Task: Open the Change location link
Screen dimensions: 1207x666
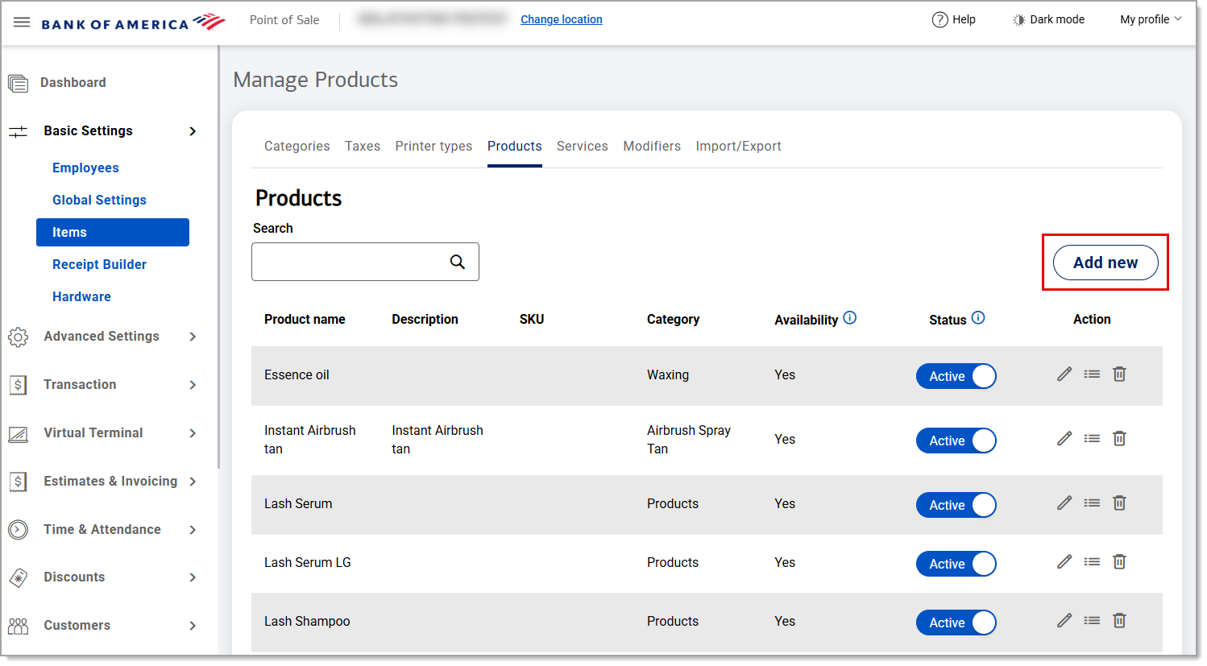Action: point(561,19)
